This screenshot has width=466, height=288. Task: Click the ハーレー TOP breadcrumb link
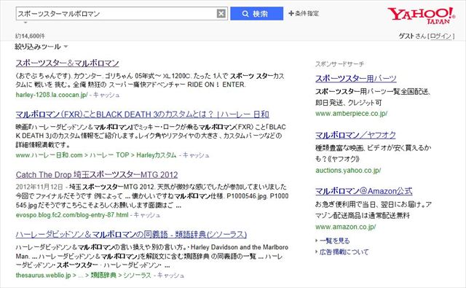pyautogui.click(x=109, y=155)
